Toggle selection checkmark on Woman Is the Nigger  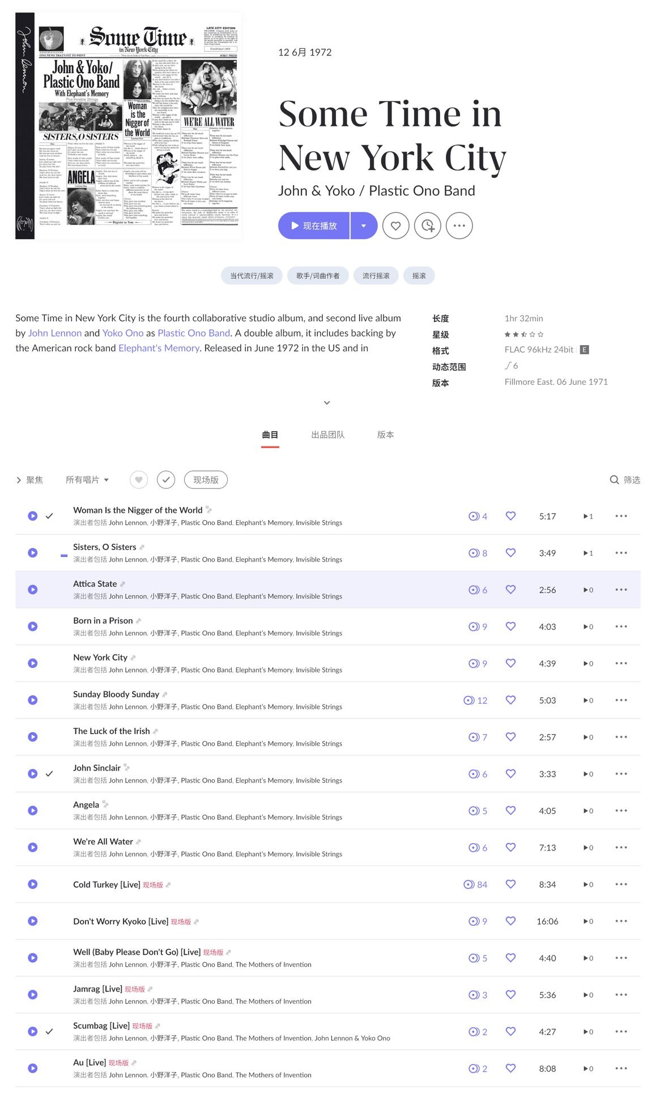pos(49,516)
